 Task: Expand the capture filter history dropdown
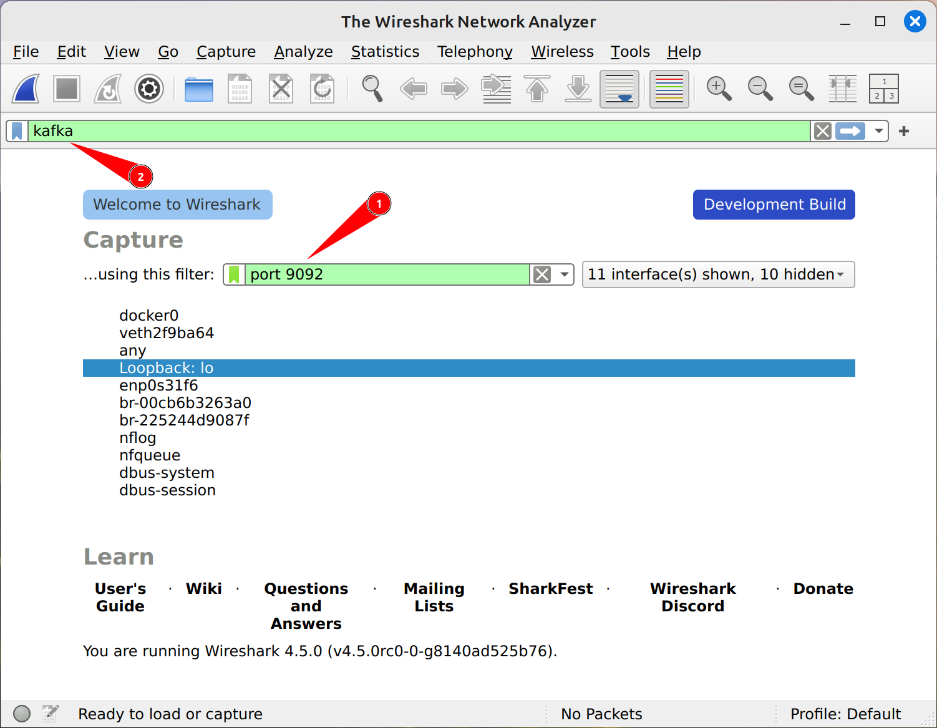click(564, 274)
